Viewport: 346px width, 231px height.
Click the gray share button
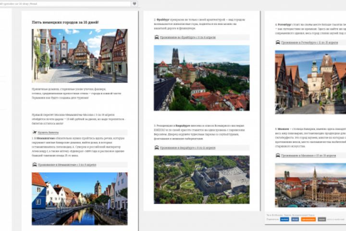coord(321,219)
